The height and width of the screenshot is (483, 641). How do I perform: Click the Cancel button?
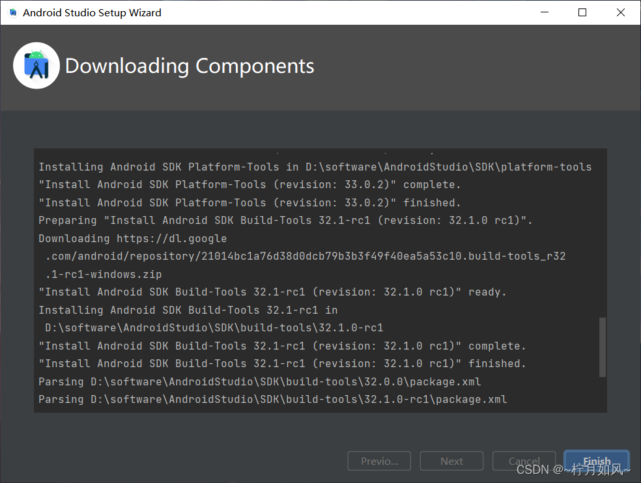click(524, 461)
